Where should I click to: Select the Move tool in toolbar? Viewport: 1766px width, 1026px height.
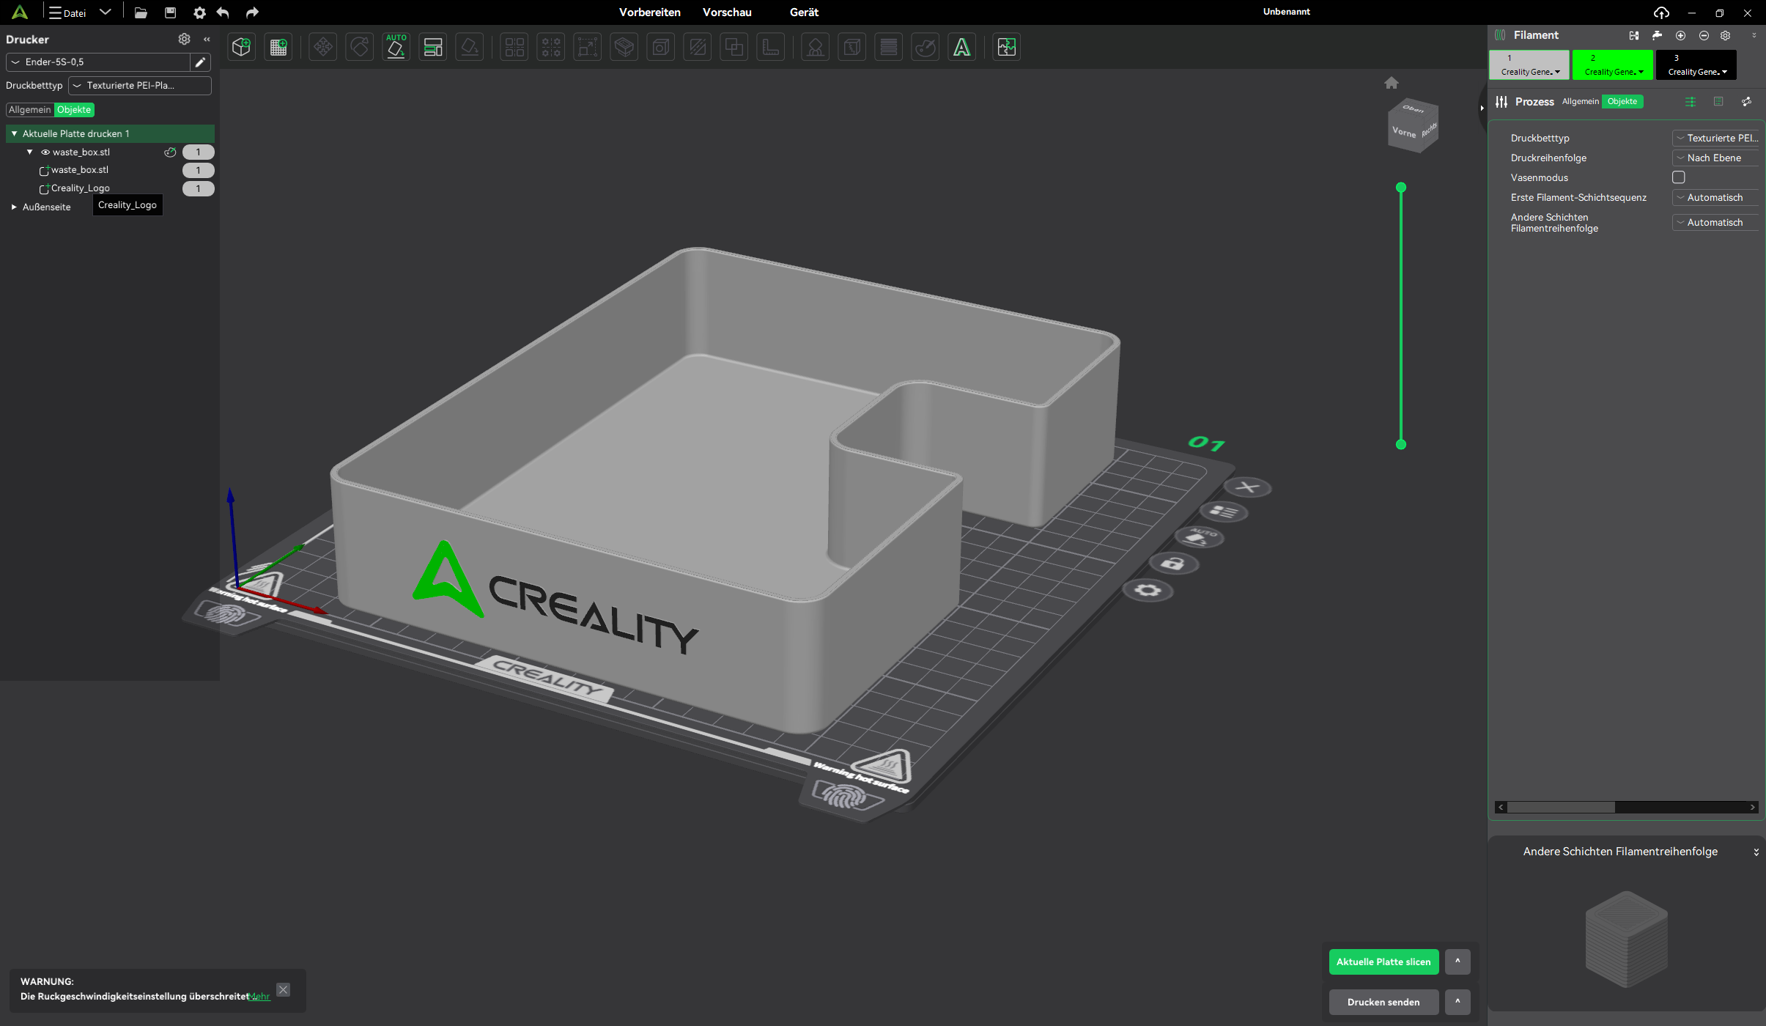(x=323, y=48)
